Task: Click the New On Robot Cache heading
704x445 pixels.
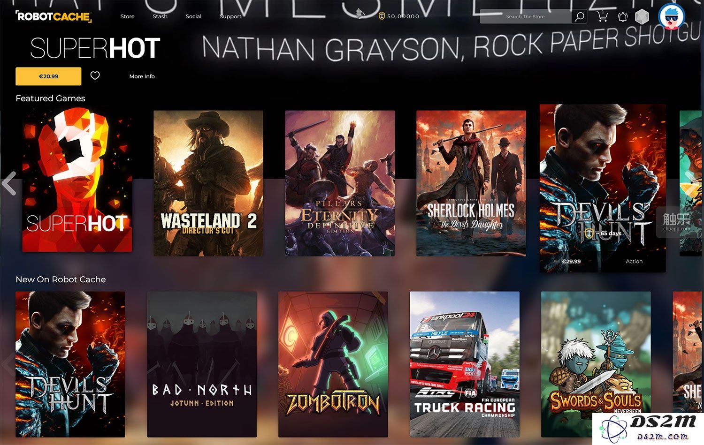Action: pos(61,279)
